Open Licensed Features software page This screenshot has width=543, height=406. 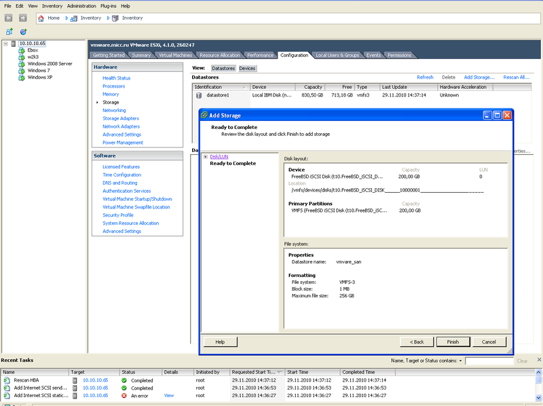121,166
